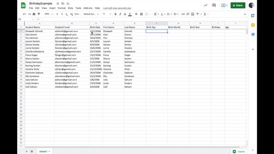Open the text wrapping dropdown
The width and height of the screenshot is (274, 154).
pos(169,14)
